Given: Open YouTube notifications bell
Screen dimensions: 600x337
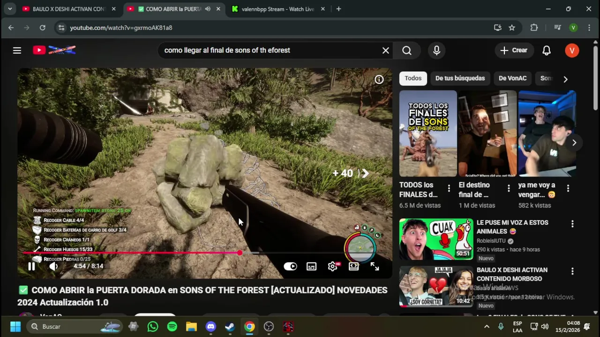Looking at the screenshot, I should click(547, 50).
